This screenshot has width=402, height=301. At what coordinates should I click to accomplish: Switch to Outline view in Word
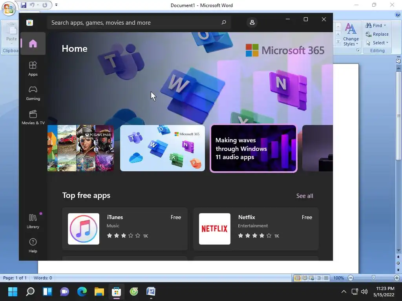pyautogui.click(x=319, y=278)
